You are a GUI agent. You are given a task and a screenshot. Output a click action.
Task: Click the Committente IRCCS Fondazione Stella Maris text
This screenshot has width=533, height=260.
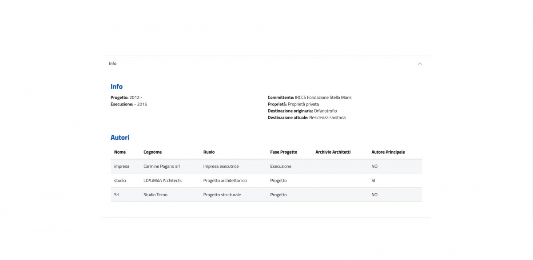tap(309, 97)
